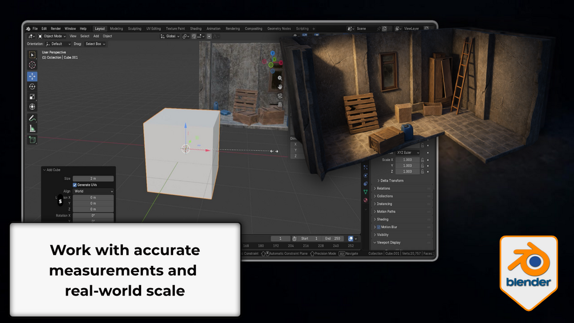Select the Scale tool in left toolbar
This screenshot has height=323, width=574.
point(32,97)
